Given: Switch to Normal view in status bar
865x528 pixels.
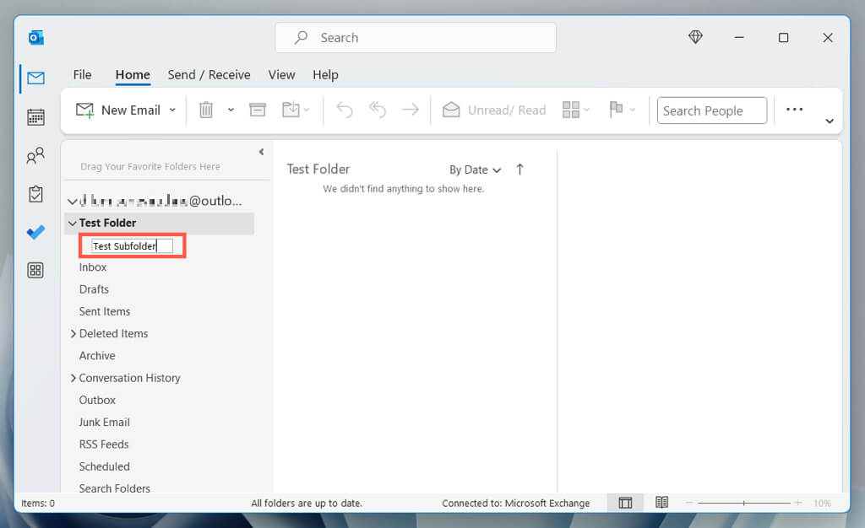Looking at the screenshot, I should [625, 503].
